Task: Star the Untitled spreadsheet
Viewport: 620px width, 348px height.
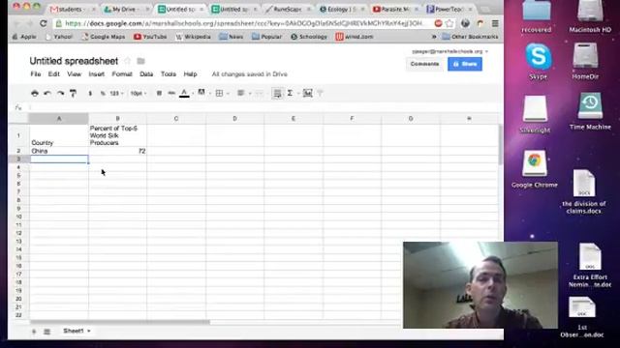Action: tap(127, 61)
